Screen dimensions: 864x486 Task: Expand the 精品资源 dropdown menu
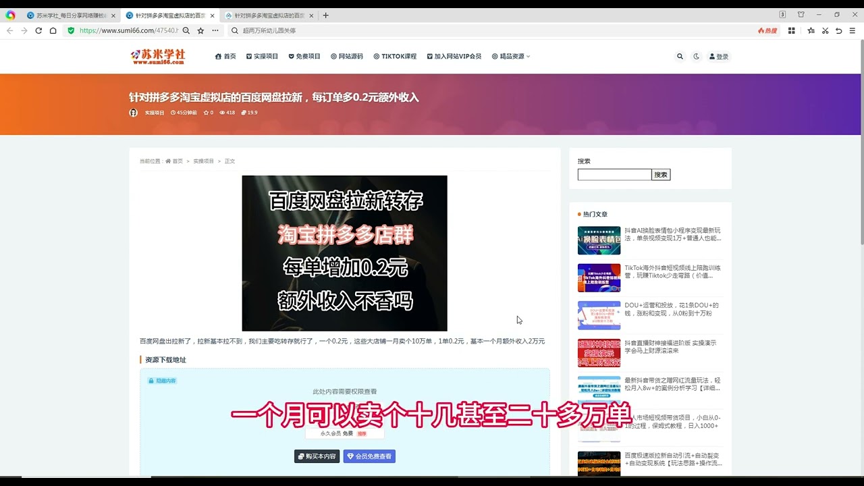511,57
